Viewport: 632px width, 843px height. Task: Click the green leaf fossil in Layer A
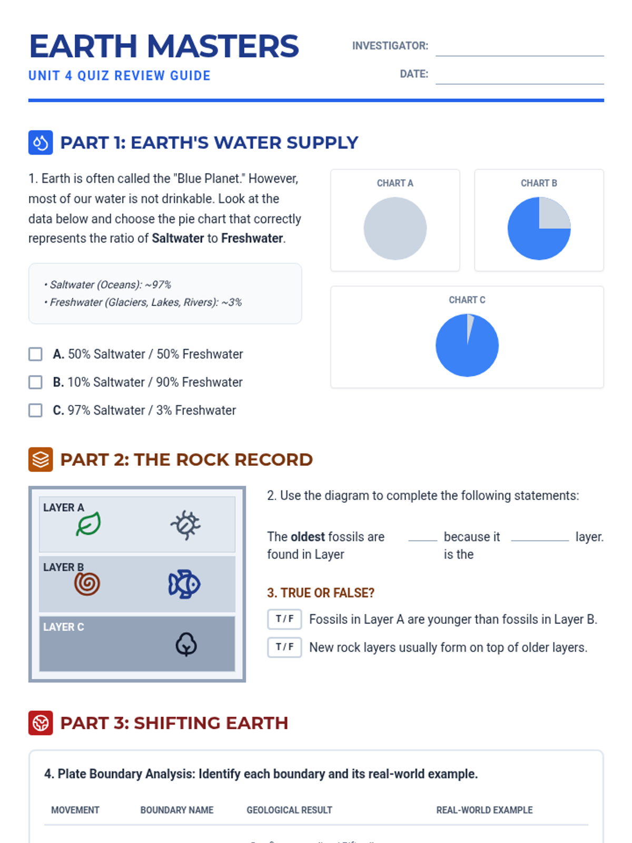[x=88, y=524]
